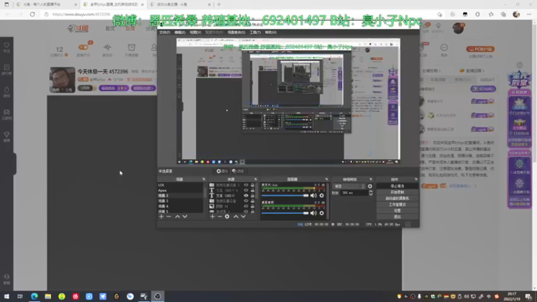Viewport: 537px width, 302px height.
Task: Open OBS 编辑(E) menu
Action: click(x=180, y=32)
